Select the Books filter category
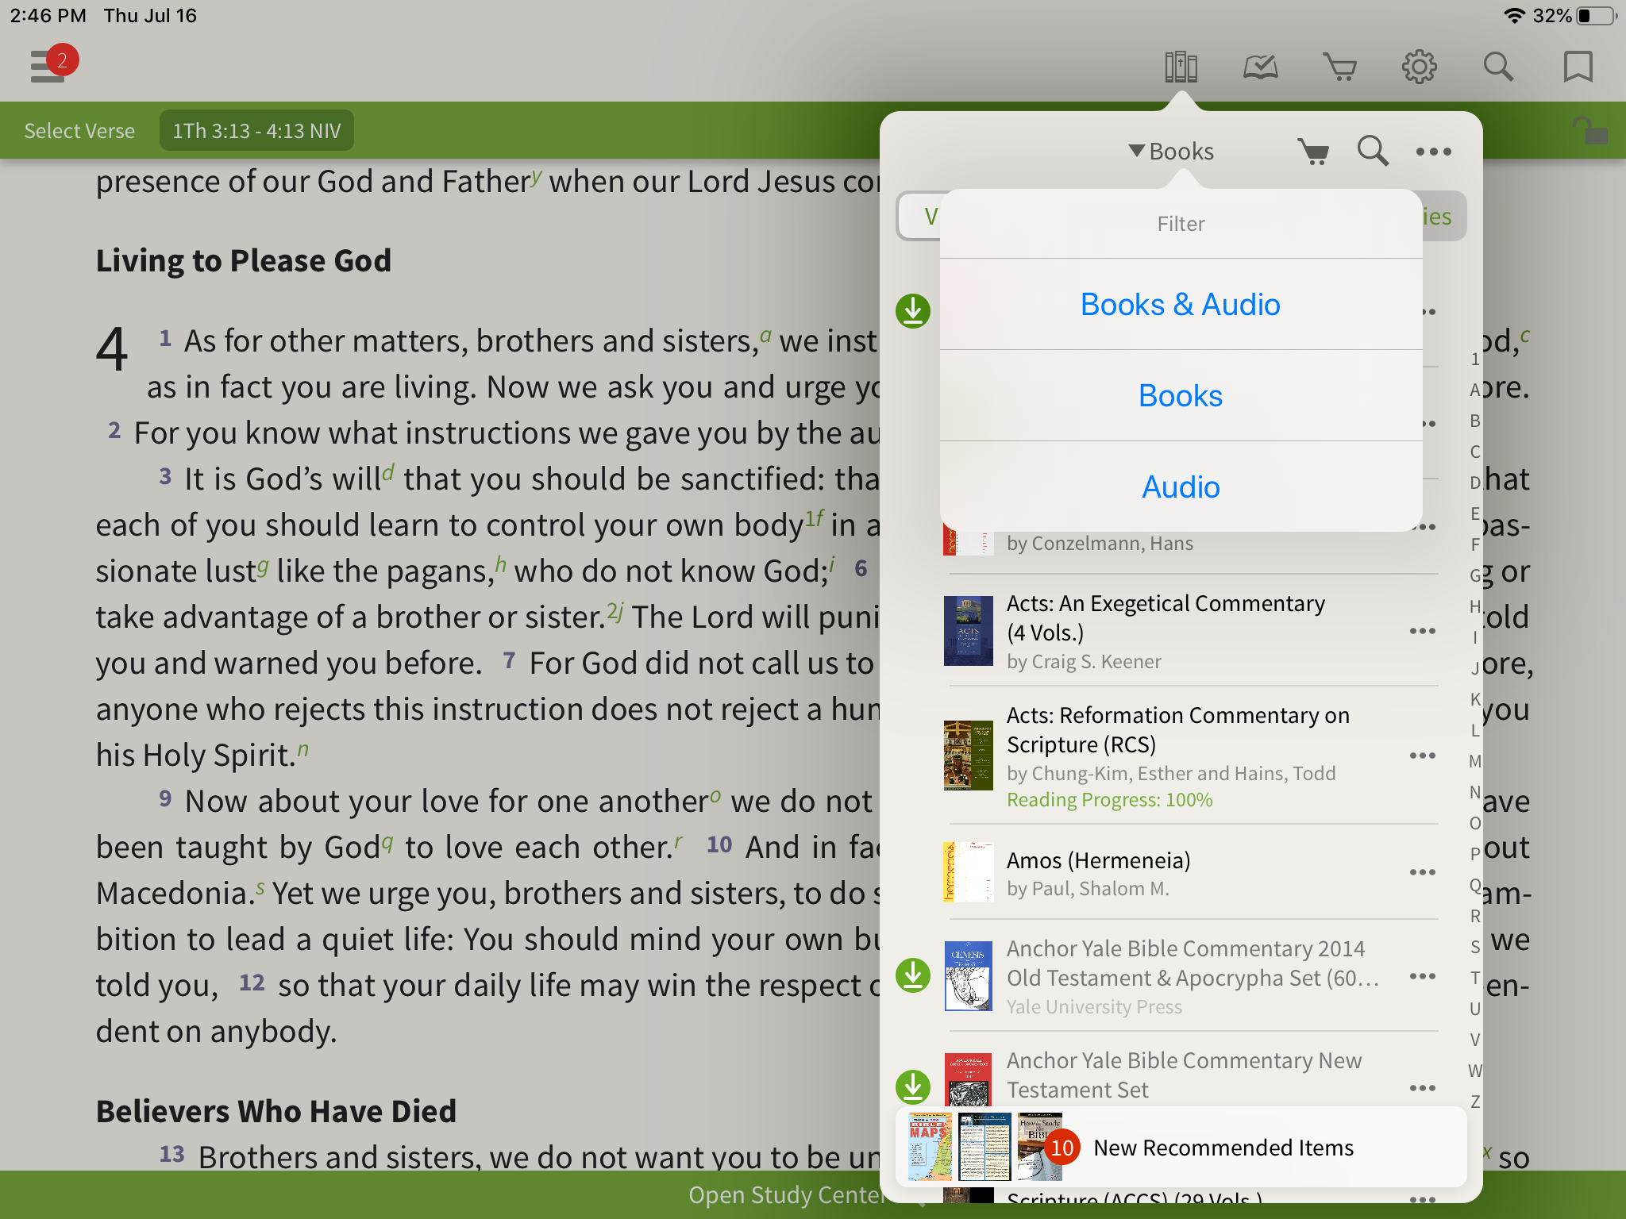The image size is (1626, 1219). click(x=1179, y=396)
